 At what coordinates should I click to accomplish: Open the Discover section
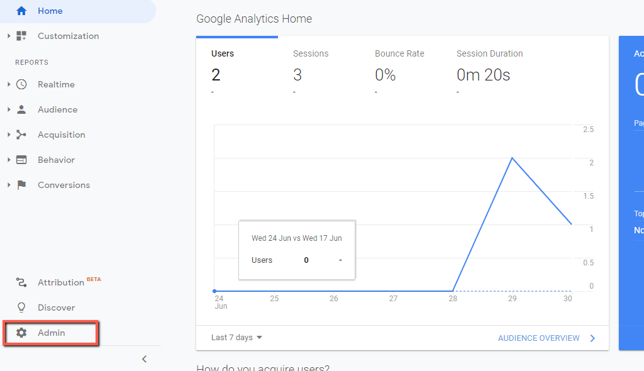56,307
